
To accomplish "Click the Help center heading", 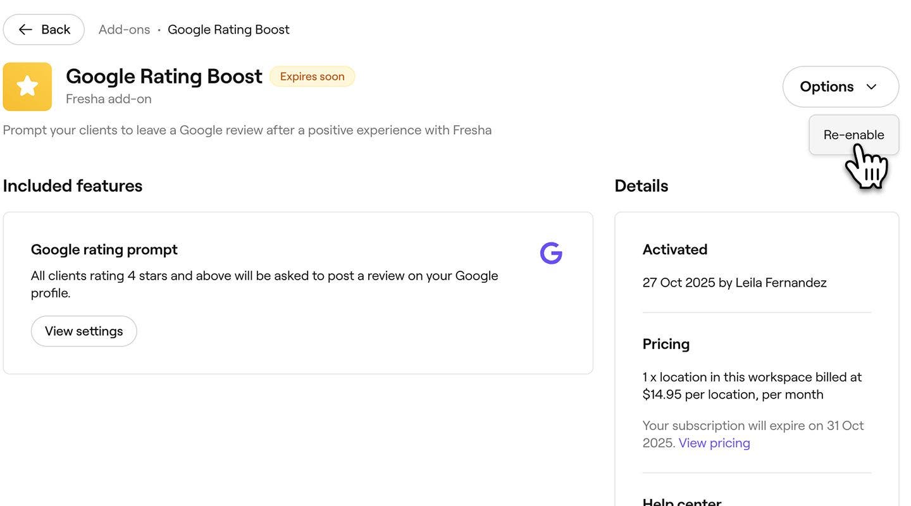I will [682, 502].
